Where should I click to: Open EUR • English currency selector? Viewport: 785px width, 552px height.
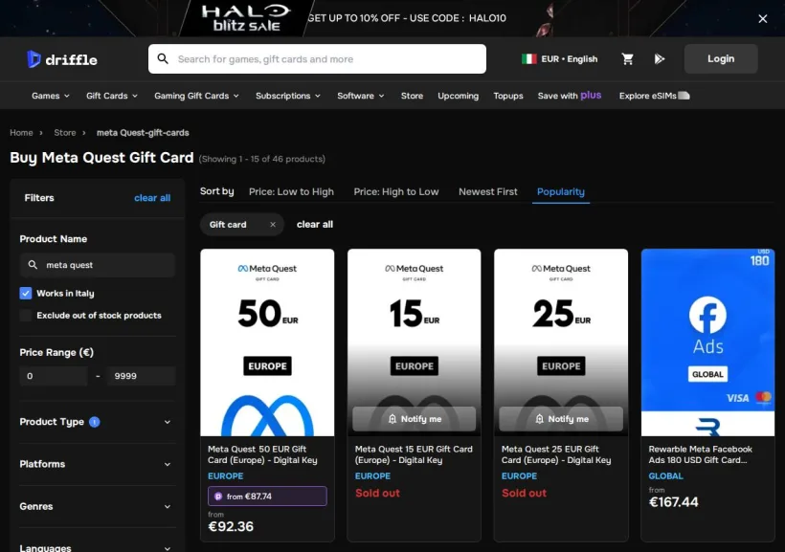tap(559, 59)
